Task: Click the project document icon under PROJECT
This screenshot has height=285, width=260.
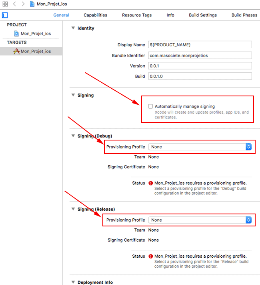Action: tap(16, 34)
